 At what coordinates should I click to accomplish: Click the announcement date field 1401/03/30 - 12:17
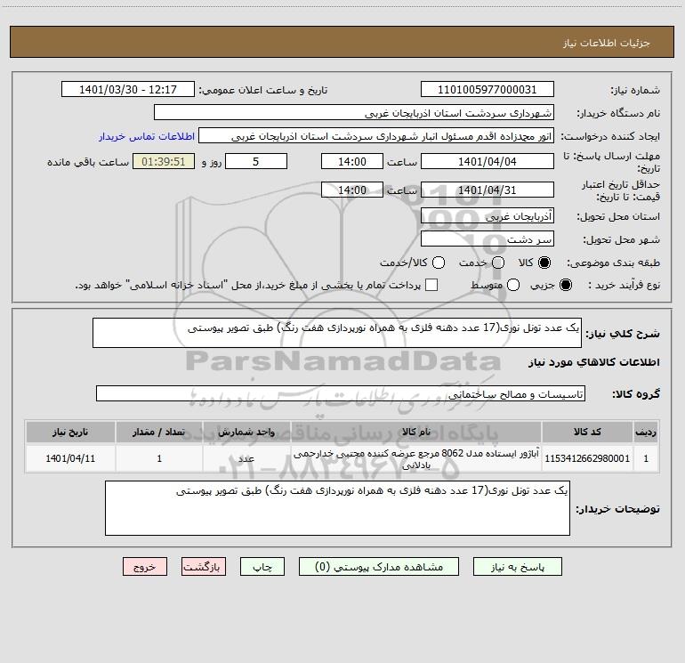(128, 90)
